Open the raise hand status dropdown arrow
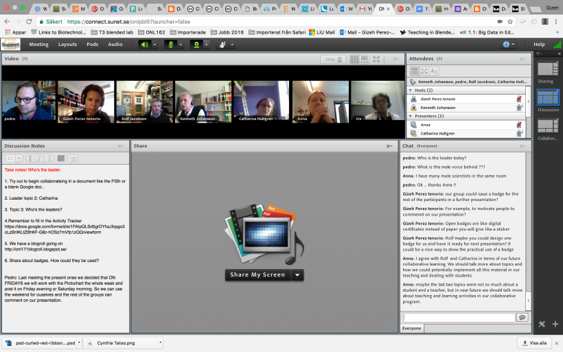This screenshot has width=563, height=352. pyautogui.click(x=232, y=45)
